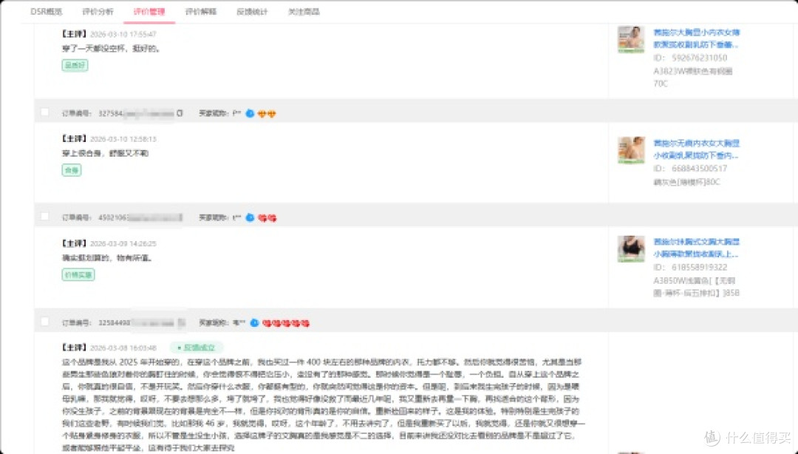Copy order number 327584 via copy icon
This screenshot has height=454, width=798.
pyautogui.click(x=179, y=113)
